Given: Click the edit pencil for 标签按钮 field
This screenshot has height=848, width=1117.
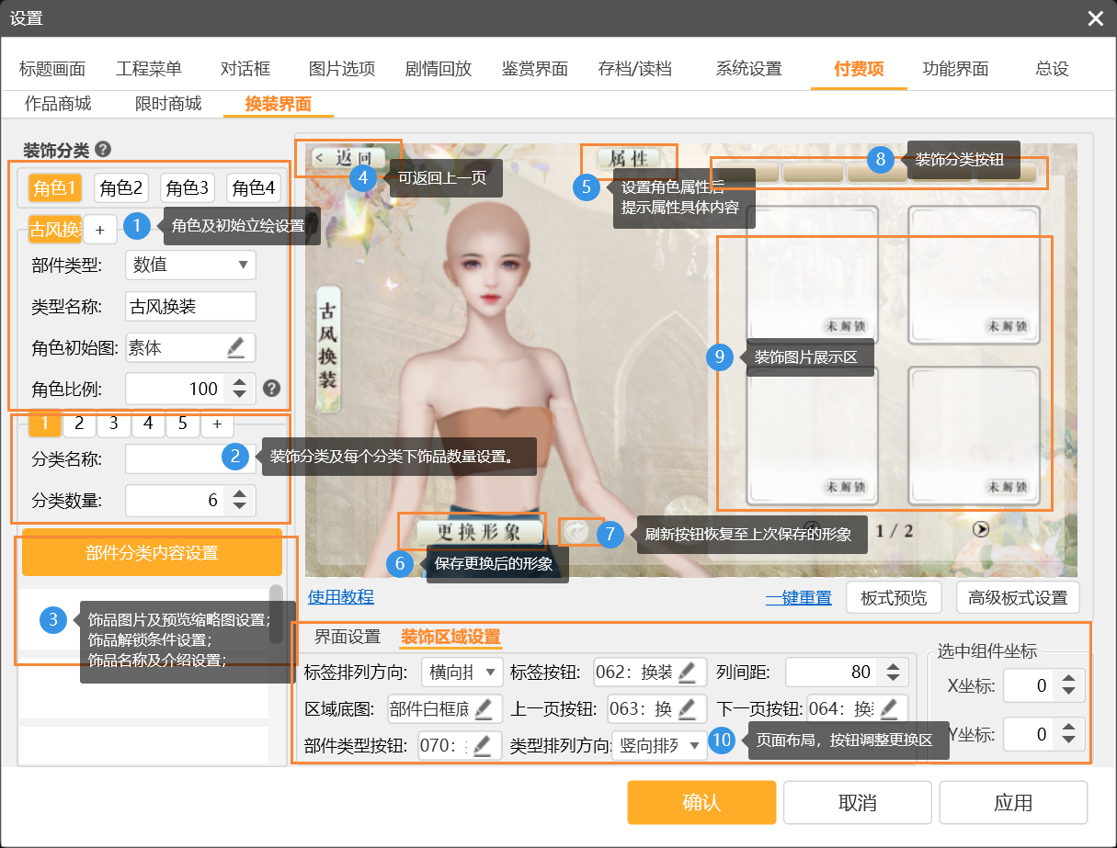Looking at the screenshot, I should pos(686,673).
